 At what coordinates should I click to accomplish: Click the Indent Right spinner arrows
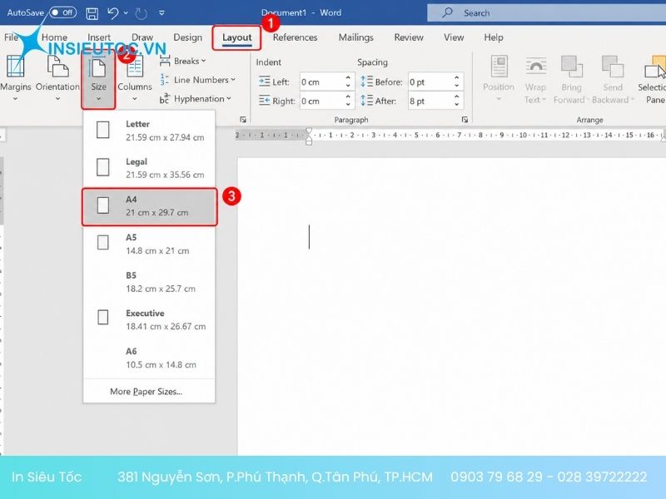pos(348,101)
